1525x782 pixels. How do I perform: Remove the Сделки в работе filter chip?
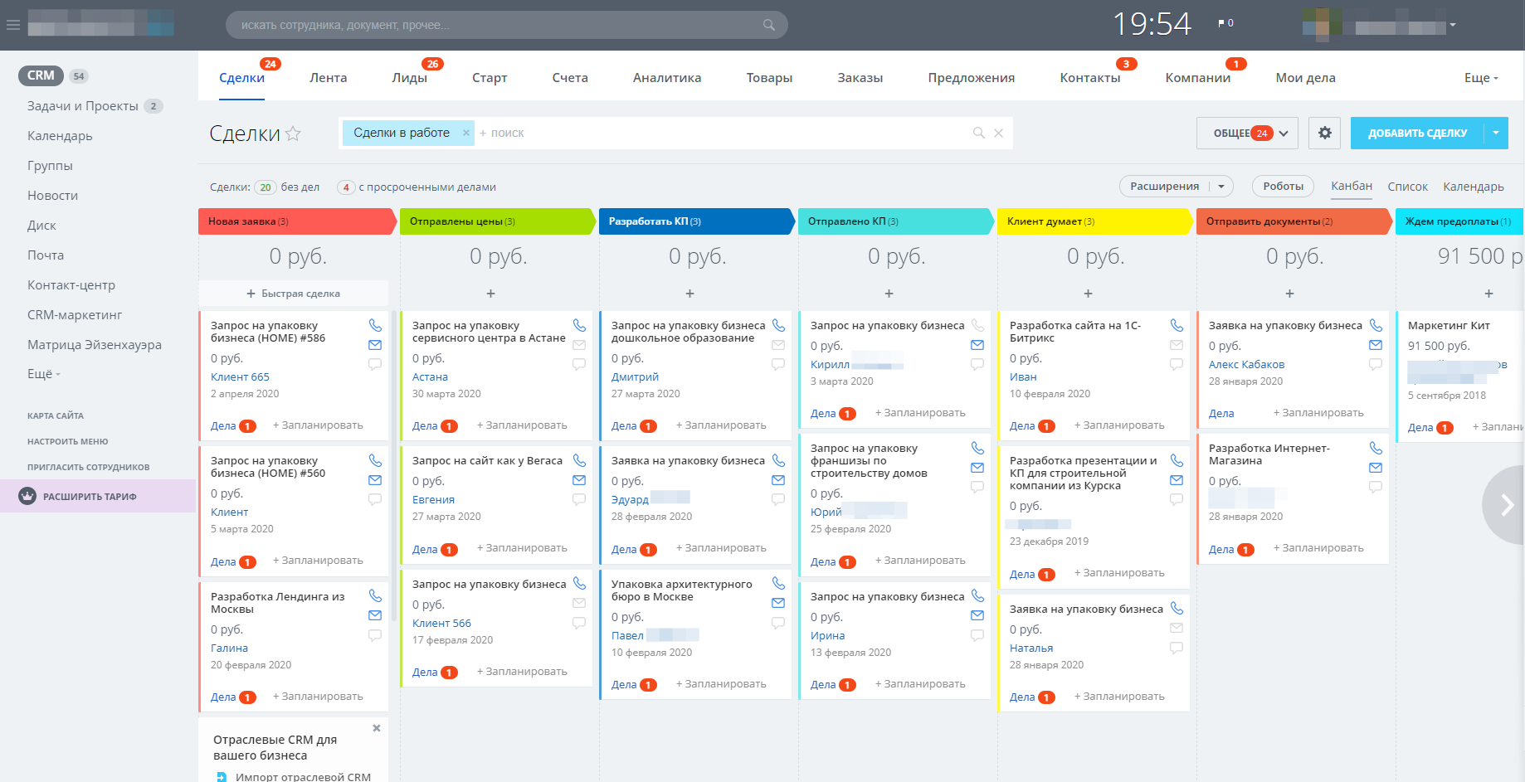465,133
